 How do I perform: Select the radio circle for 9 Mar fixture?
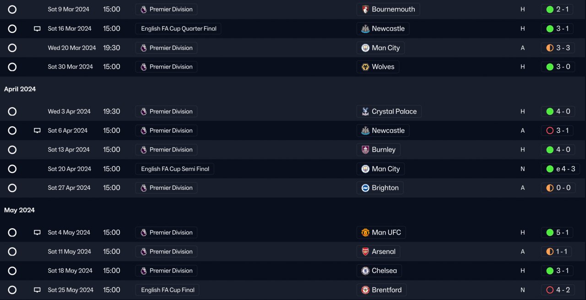12,9
